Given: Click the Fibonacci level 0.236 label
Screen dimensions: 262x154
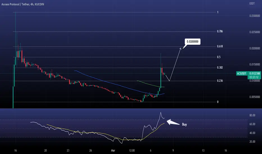Looking at the screenshot, I should pos(220,81).
